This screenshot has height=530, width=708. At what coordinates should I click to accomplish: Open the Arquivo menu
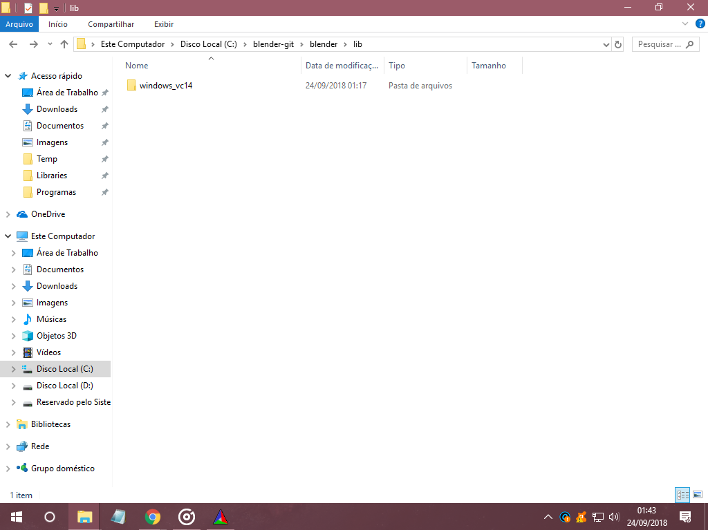tap(19, 24)
